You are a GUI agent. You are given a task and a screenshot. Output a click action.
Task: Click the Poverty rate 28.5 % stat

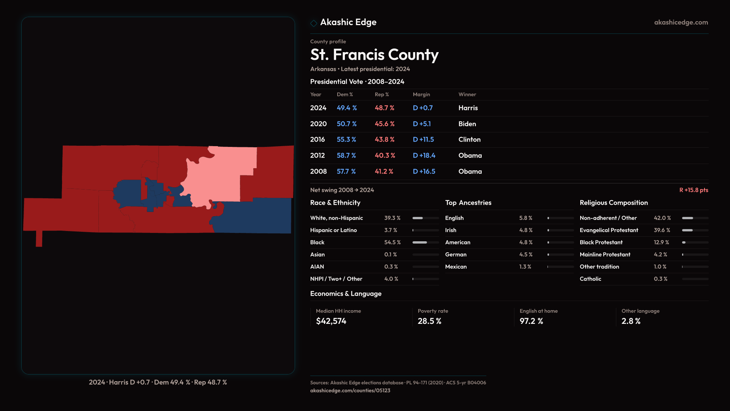click(x=430, y=321)
